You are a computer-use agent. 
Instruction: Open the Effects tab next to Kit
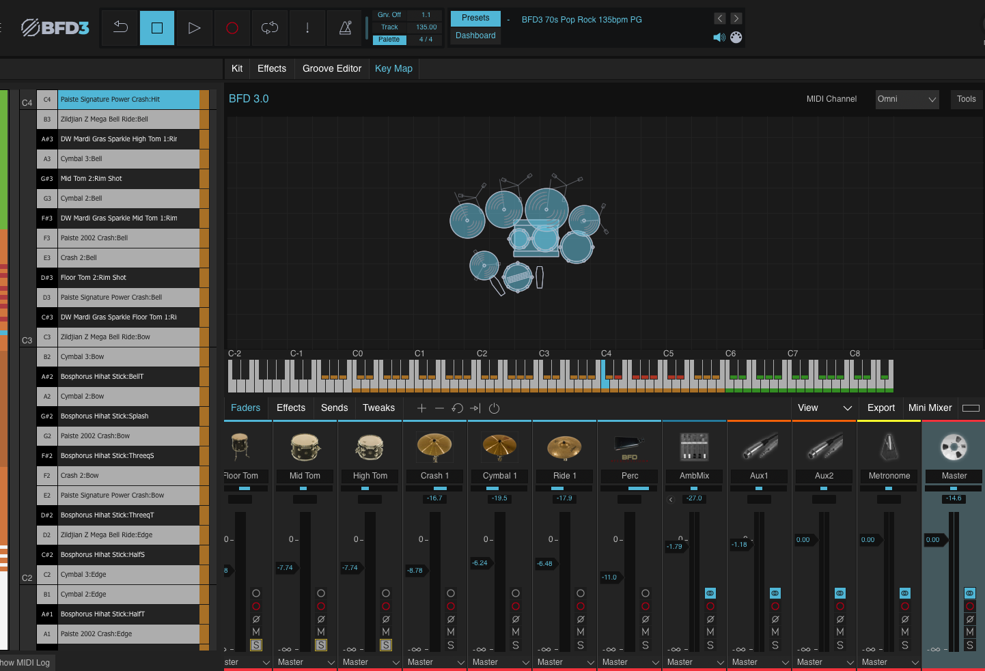[x=272, y=68]
